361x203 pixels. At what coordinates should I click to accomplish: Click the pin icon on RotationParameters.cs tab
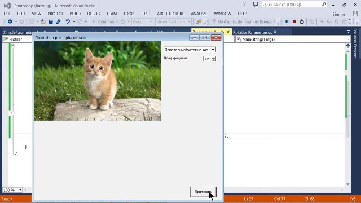pos(275,32)
